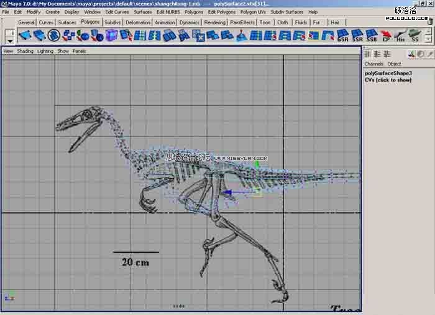Click the trash can icon beside the shelf tabs
Image resolution: width=435 pixels, height=315 pixels.
[x=430, y=21]
